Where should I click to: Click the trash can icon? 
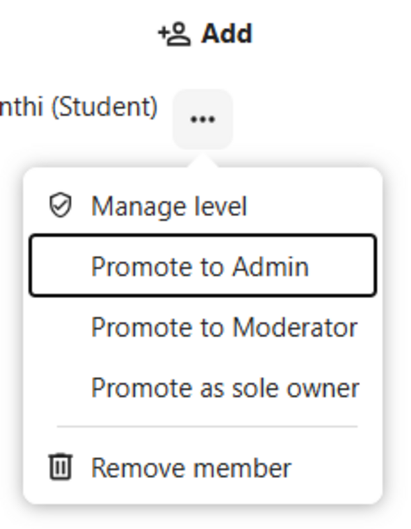pyautogui.click(x=60, y=467)
